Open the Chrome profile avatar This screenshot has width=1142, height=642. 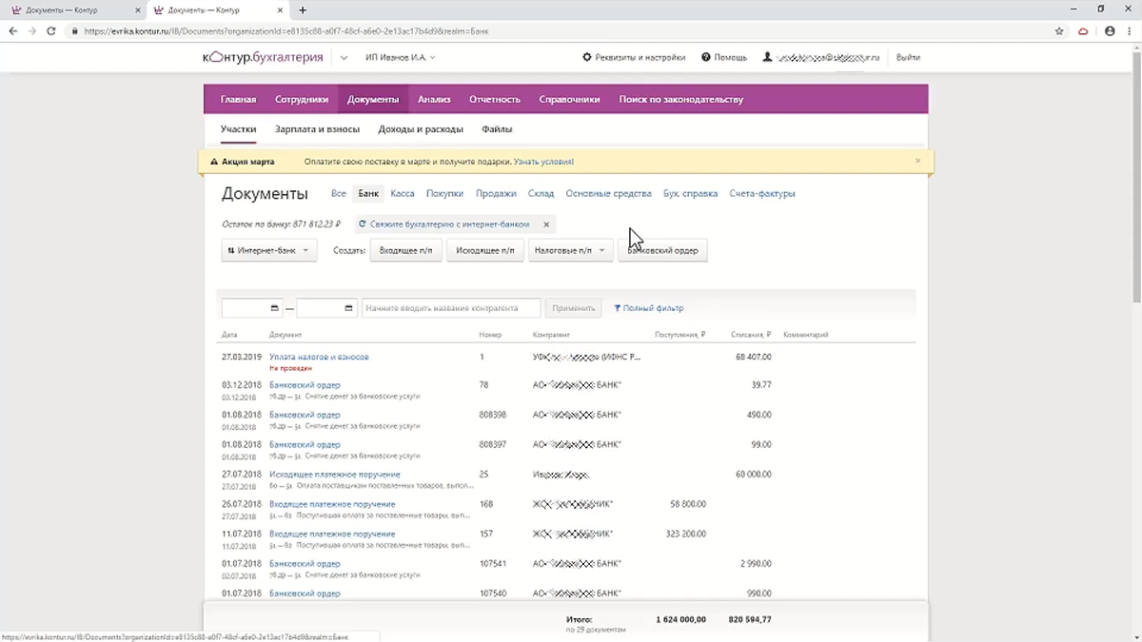1109,30
